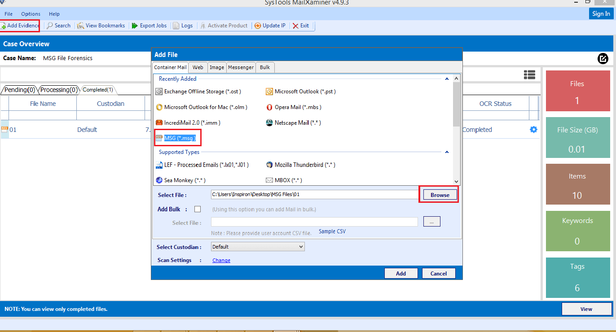
Task: Switch to list view icon
Action: tap(529, 75)
